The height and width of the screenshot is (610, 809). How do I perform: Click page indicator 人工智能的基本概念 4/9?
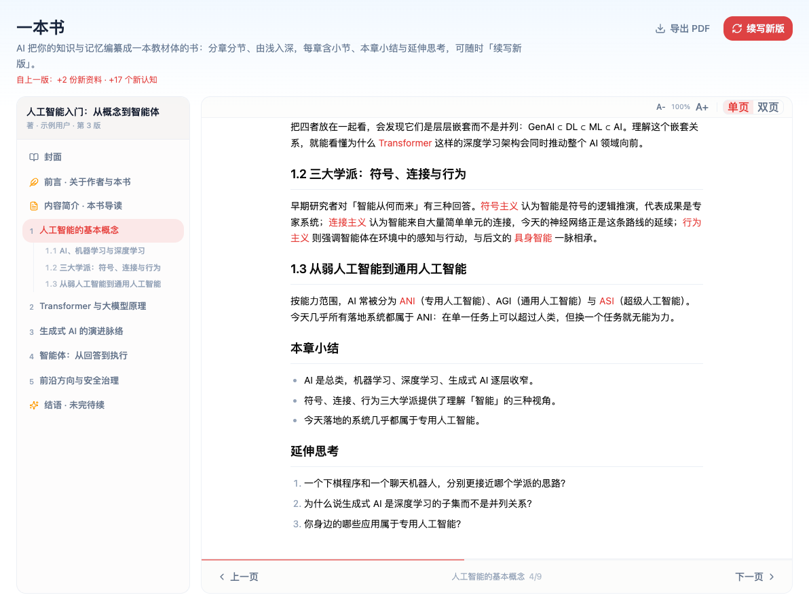496,577
